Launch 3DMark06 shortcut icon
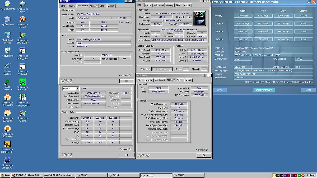The height and width of the screenshot is (178, 317). (x=7, y=129)
